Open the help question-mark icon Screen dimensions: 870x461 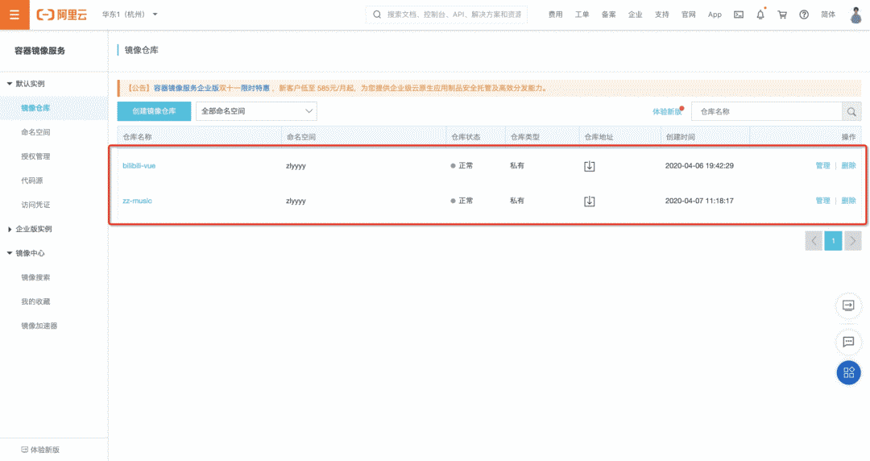(x=804, y=15)
